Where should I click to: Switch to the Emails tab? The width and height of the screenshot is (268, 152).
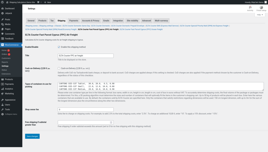(x=106, y=21)
